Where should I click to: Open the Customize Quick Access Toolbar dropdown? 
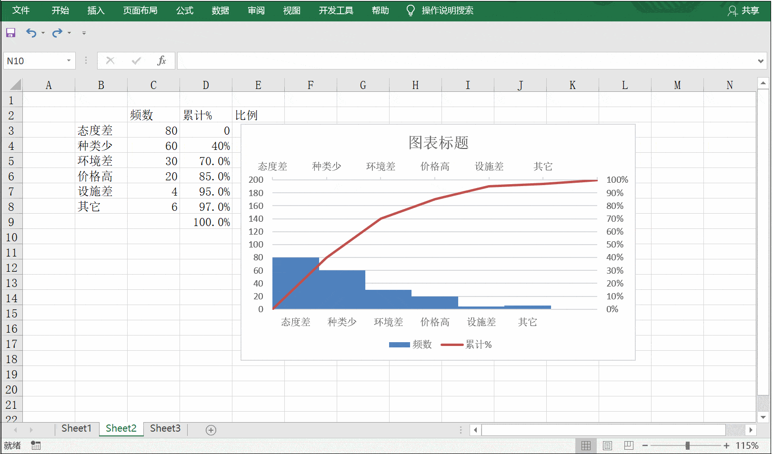(x=84, y=33)
